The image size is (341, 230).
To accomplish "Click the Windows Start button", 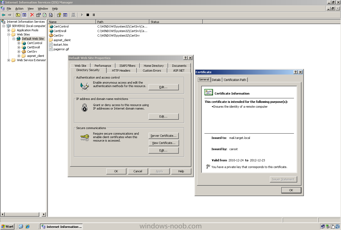I will (7, 227).
